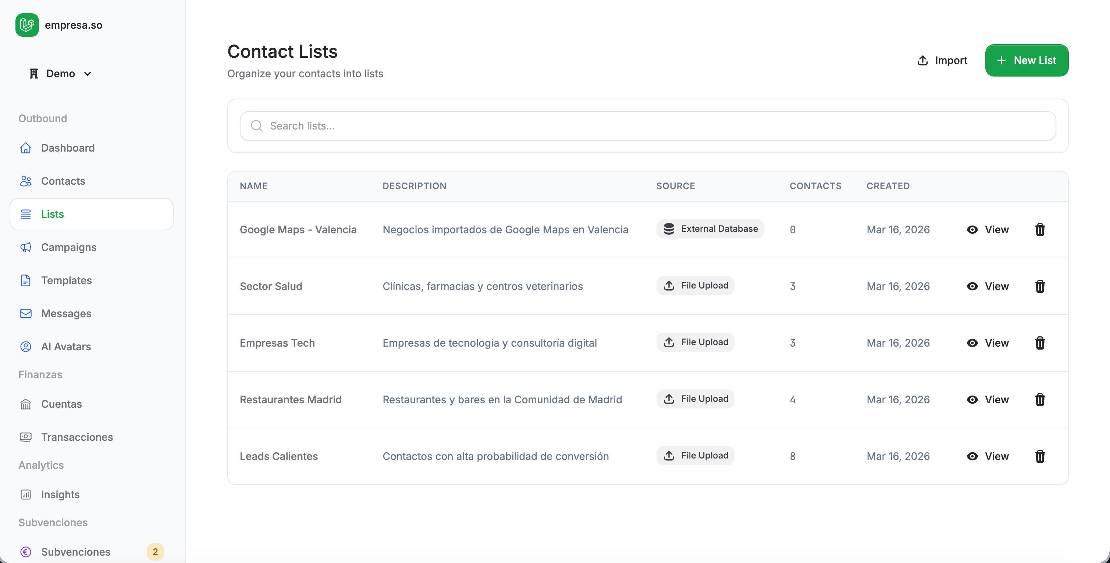The width and height of the screenshot is (1110, 563).
Task: View the Google Maps - Valencia list
Action: (987, 229)
